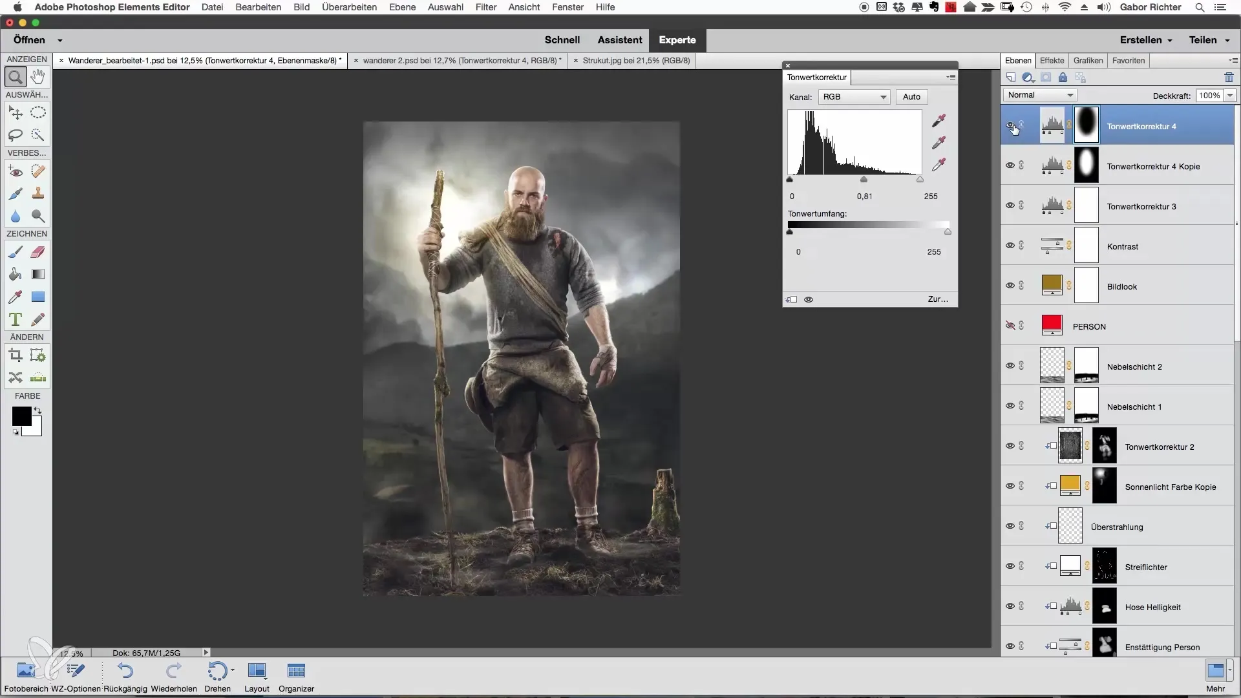
Task: Open the Deckkraft opacity dropdown arrow
Action: pos(1230,95)
